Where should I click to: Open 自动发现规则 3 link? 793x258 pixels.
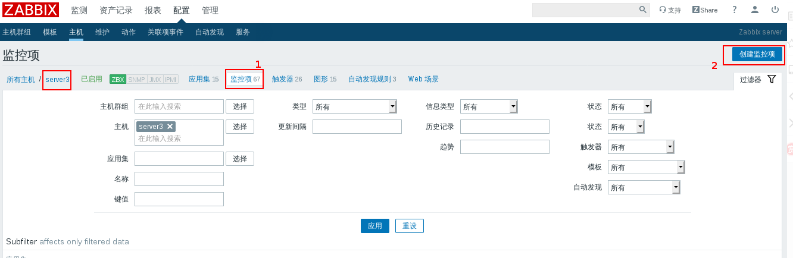pyautogui.click(x=372, y=79)
